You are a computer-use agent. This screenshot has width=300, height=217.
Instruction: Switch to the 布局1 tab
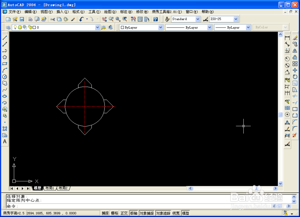pyautogui.click(x=50, y=188)
